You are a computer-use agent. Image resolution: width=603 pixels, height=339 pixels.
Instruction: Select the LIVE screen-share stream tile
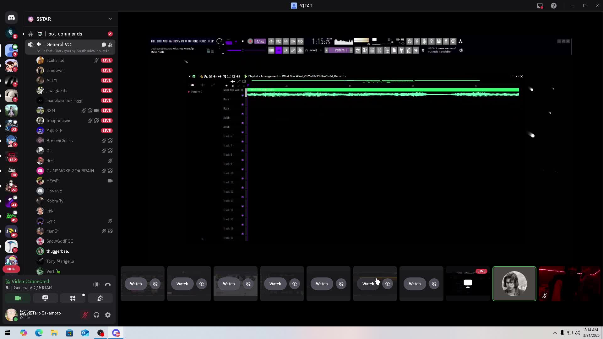coord(468,284)
